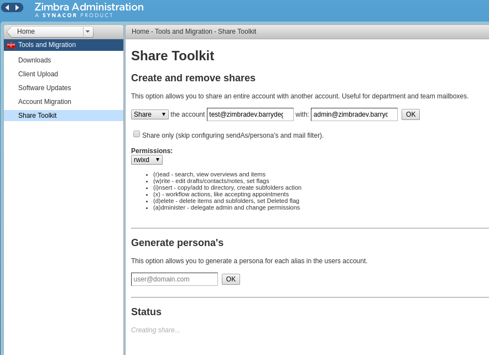The height and width of the screenshot is (355, 489).
Task: Open the rwixd Permissions dropdown
Action: [x=146, y=159]
